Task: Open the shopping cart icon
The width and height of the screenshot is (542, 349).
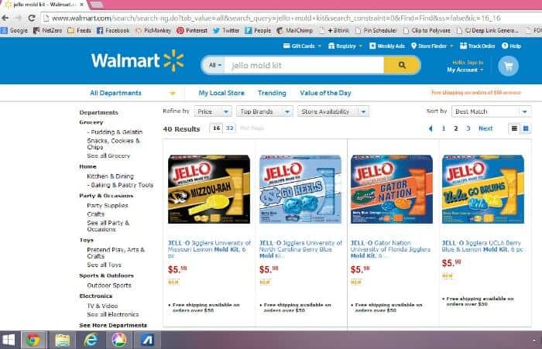Action: (x=508, y=66)
